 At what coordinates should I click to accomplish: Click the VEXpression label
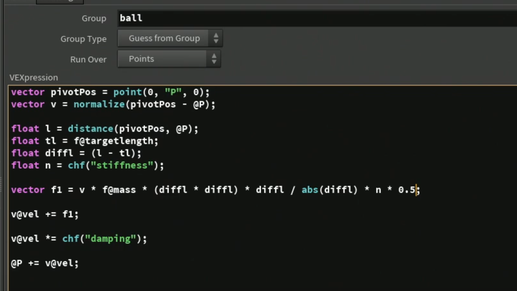[x=34, y=77]
